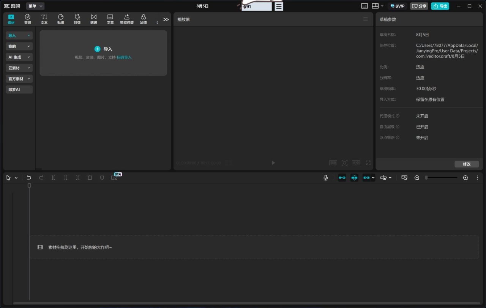This screenshot has width=486, height=308.
Task: Click the 修改 modify button
Action: click(x=467, y=164)
